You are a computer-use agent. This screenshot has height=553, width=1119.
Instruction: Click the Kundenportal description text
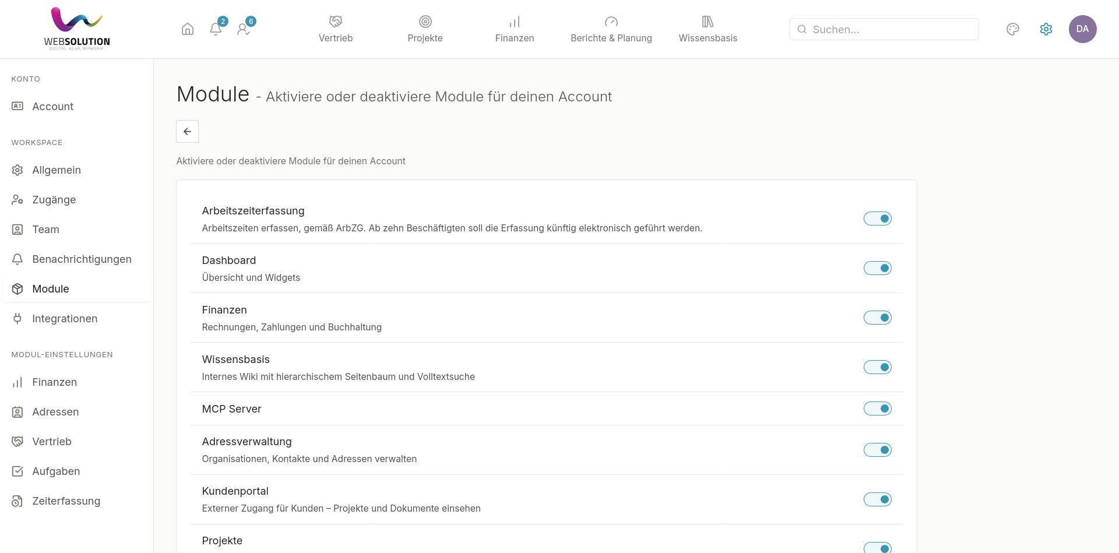(x=342, y=509)
